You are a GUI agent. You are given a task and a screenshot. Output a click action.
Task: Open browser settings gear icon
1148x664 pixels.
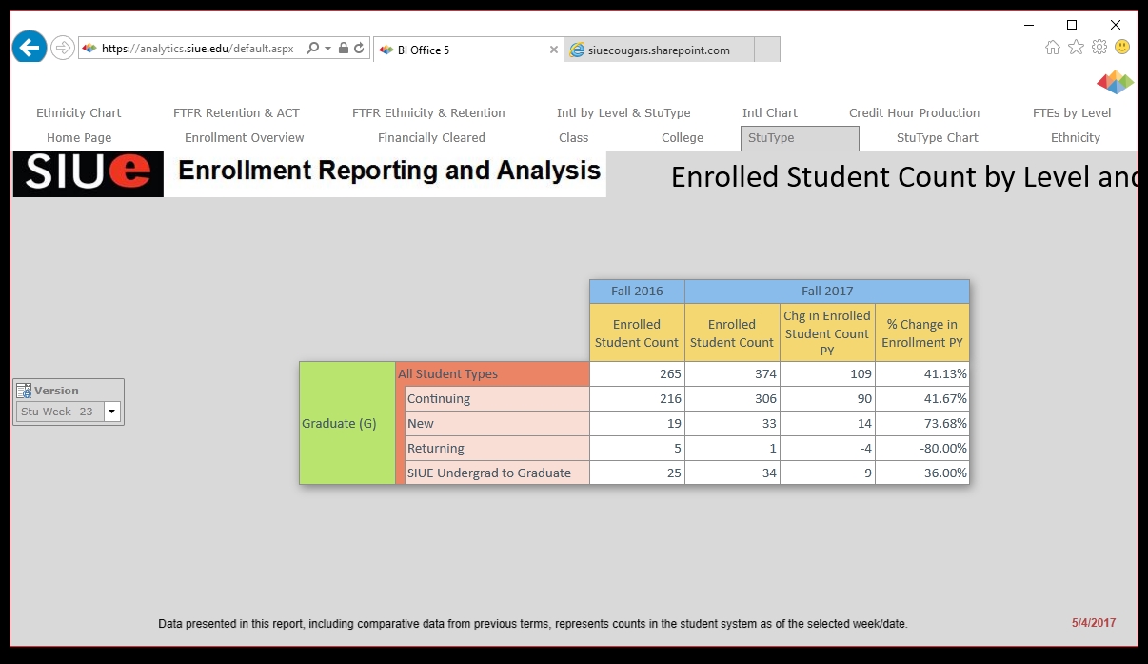coord(1099,47)
